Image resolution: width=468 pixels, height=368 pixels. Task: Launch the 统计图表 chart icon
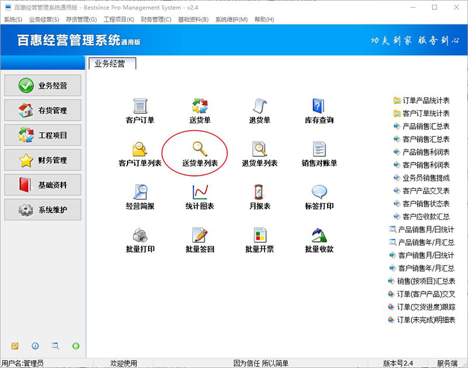[199, 192]
